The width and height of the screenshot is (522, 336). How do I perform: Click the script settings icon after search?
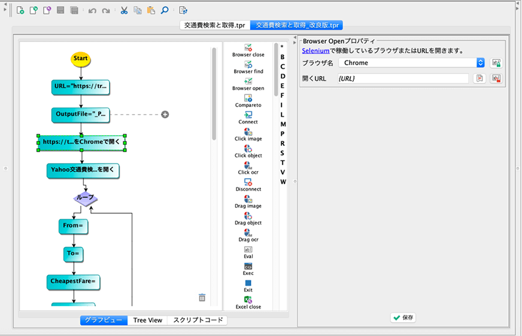(x=183, y=10)
